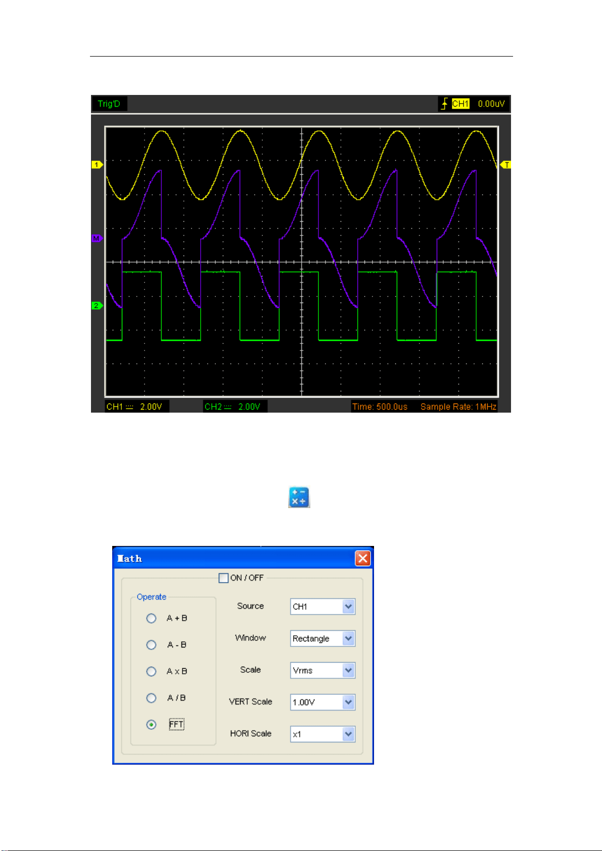Click the Math calculator icon
This screenshot has height=851, width=602.
[299, 497]
